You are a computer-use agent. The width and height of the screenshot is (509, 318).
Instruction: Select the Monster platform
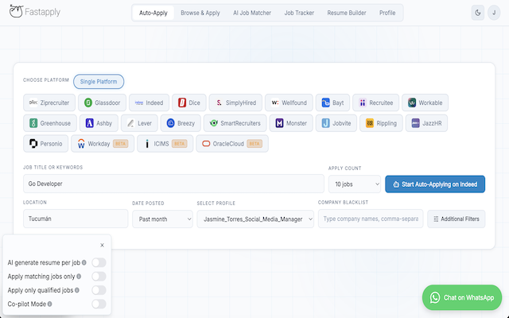[291, 123]
